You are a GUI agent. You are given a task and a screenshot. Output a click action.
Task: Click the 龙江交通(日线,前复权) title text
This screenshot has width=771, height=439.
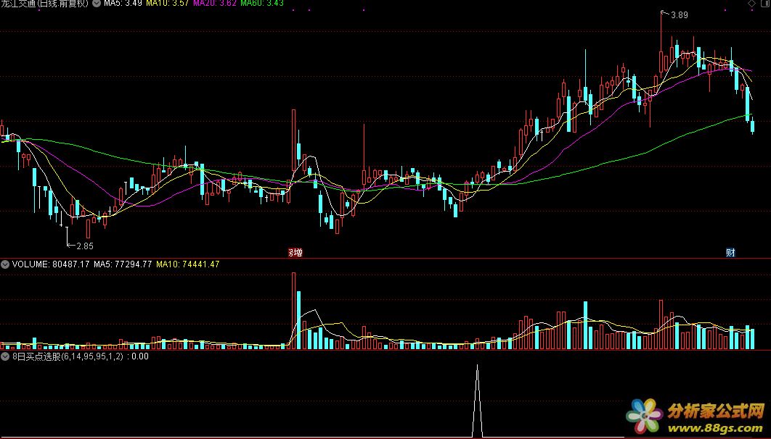pos(45,3)
